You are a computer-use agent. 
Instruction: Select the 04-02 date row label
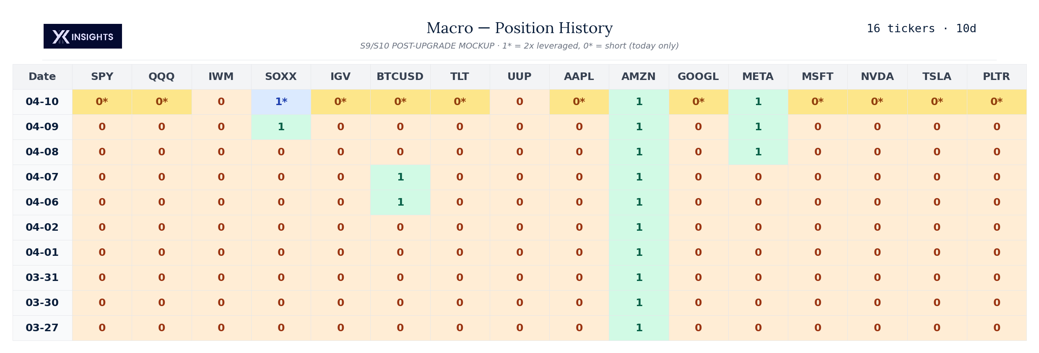point(42,227)
